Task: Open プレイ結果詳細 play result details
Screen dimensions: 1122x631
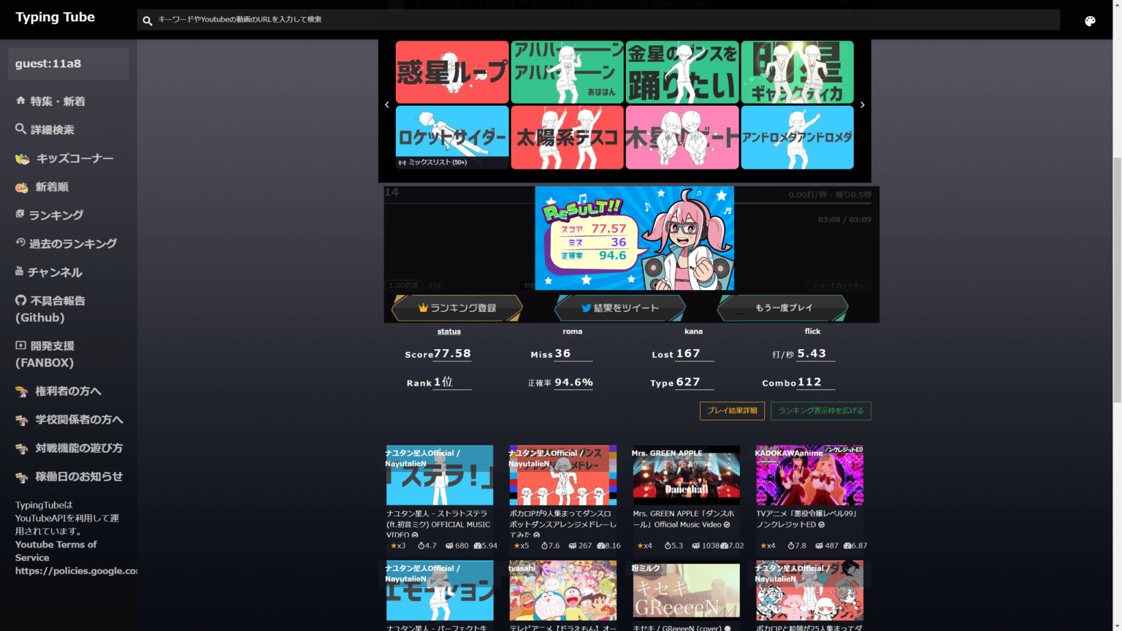Action: click(x=732, y=411)
